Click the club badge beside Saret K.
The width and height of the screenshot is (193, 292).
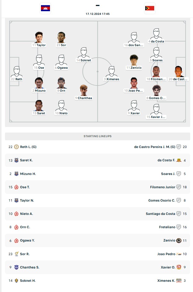click(x=16, y=160)
